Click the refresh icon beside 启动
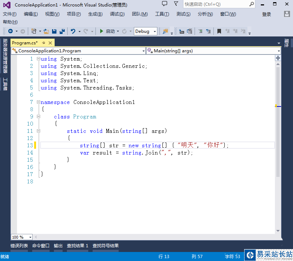Image resolution: width=293 pixels, height=261 pixels. click(x=124, y=31)
